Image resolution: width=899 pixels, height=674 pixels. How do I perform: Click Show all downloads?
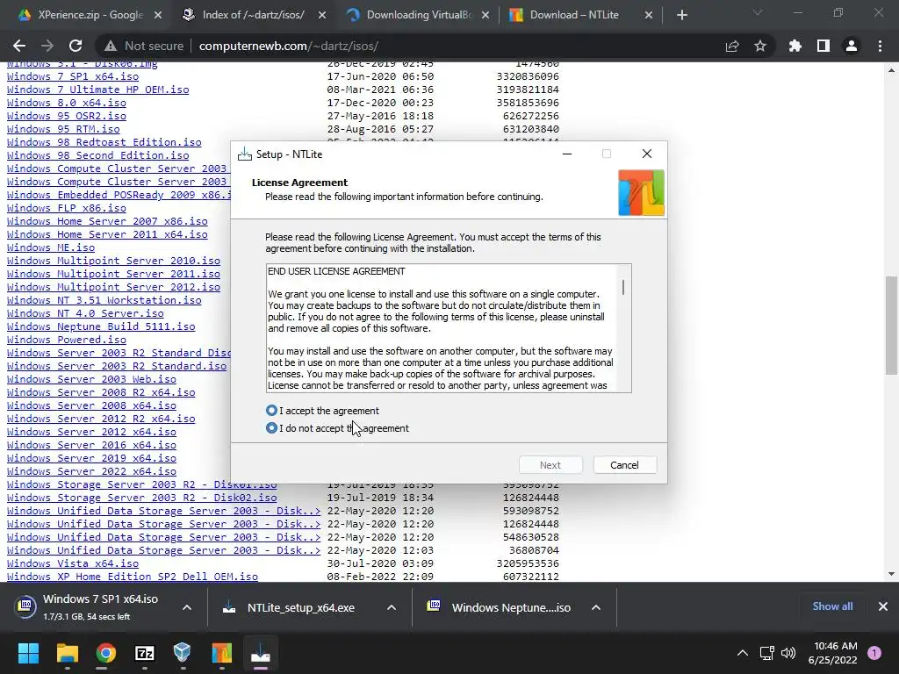coord(832,606)
